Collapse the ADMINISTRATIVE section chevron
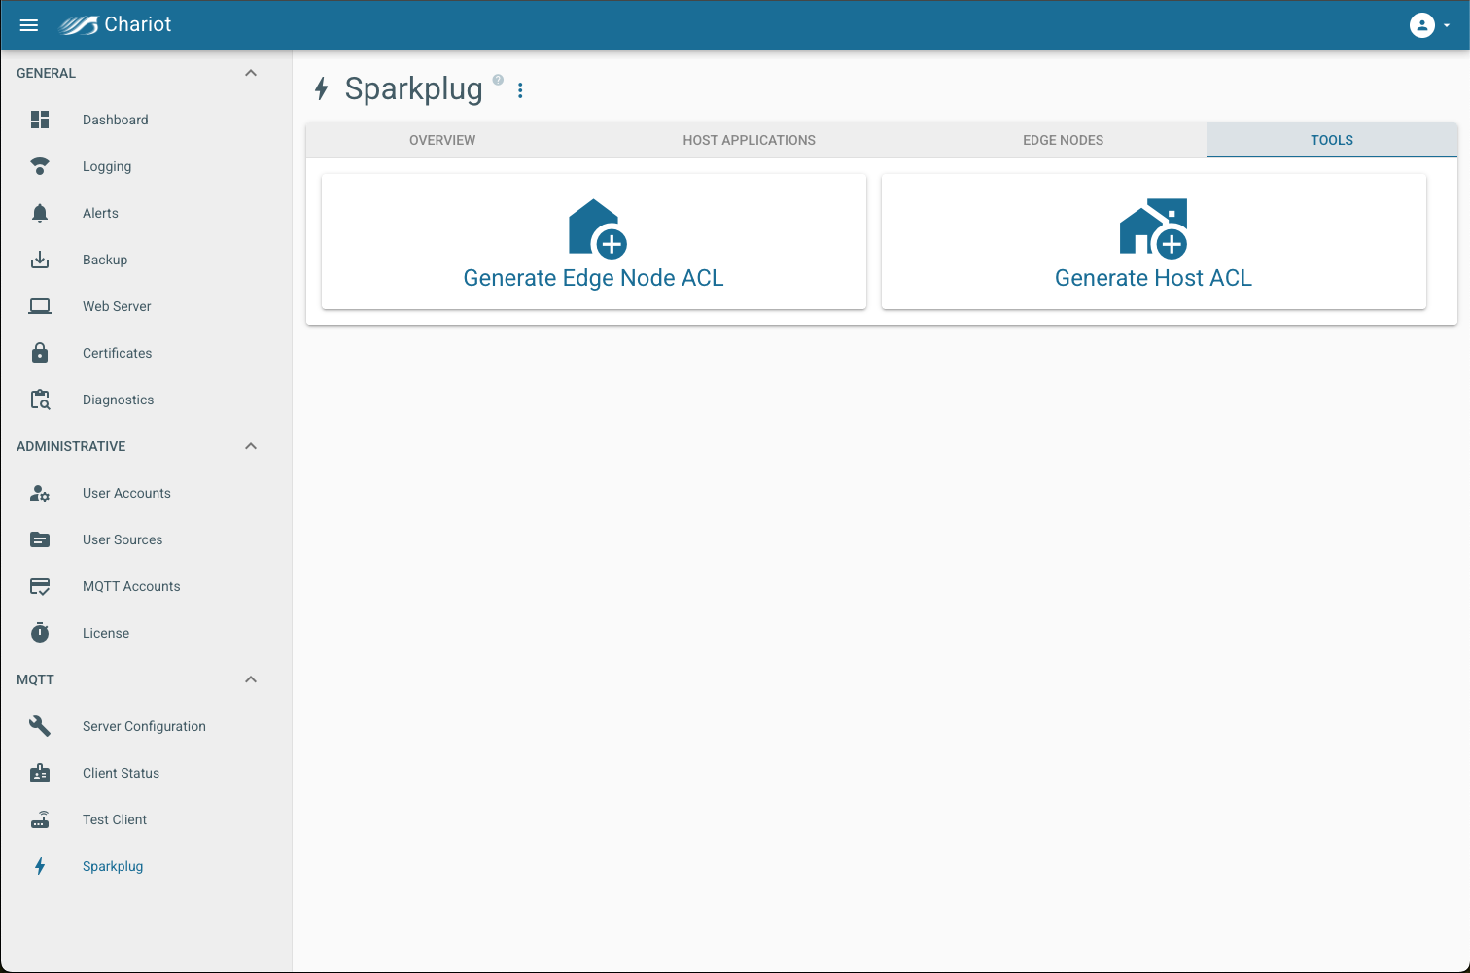This screenshot has height=973, width=1470. point(251,446)
